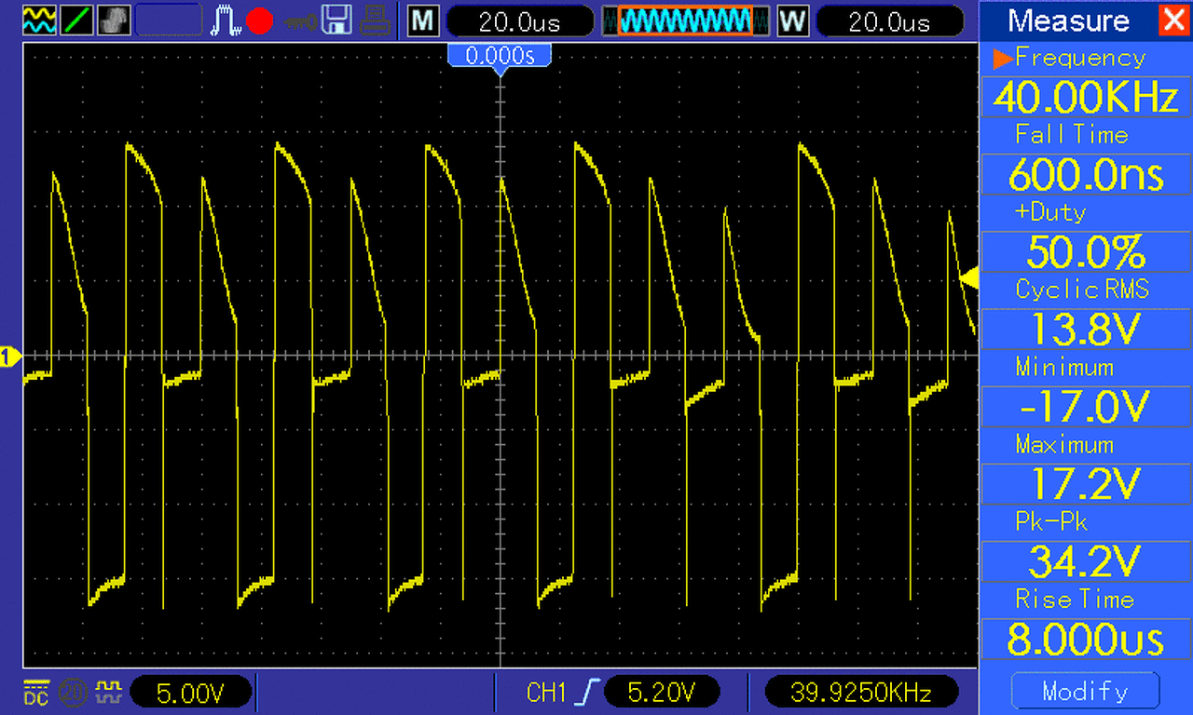Click the channel 1 ground level marker
Screen dimensions: 1193x715
pyautogui.click(x=10, y=356)
